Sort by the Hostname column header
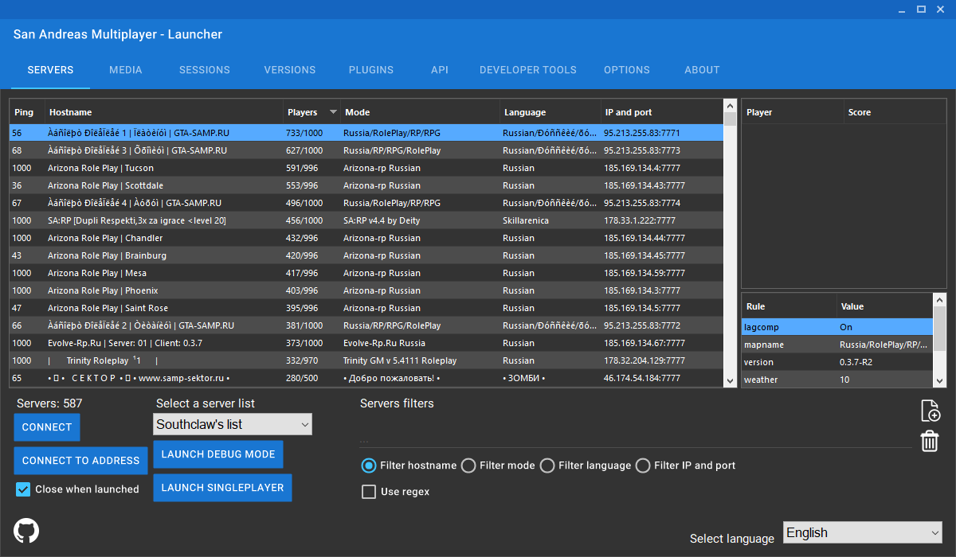This screenshot has width=956, height=557. pyautogui.click(x=164, y=112)
